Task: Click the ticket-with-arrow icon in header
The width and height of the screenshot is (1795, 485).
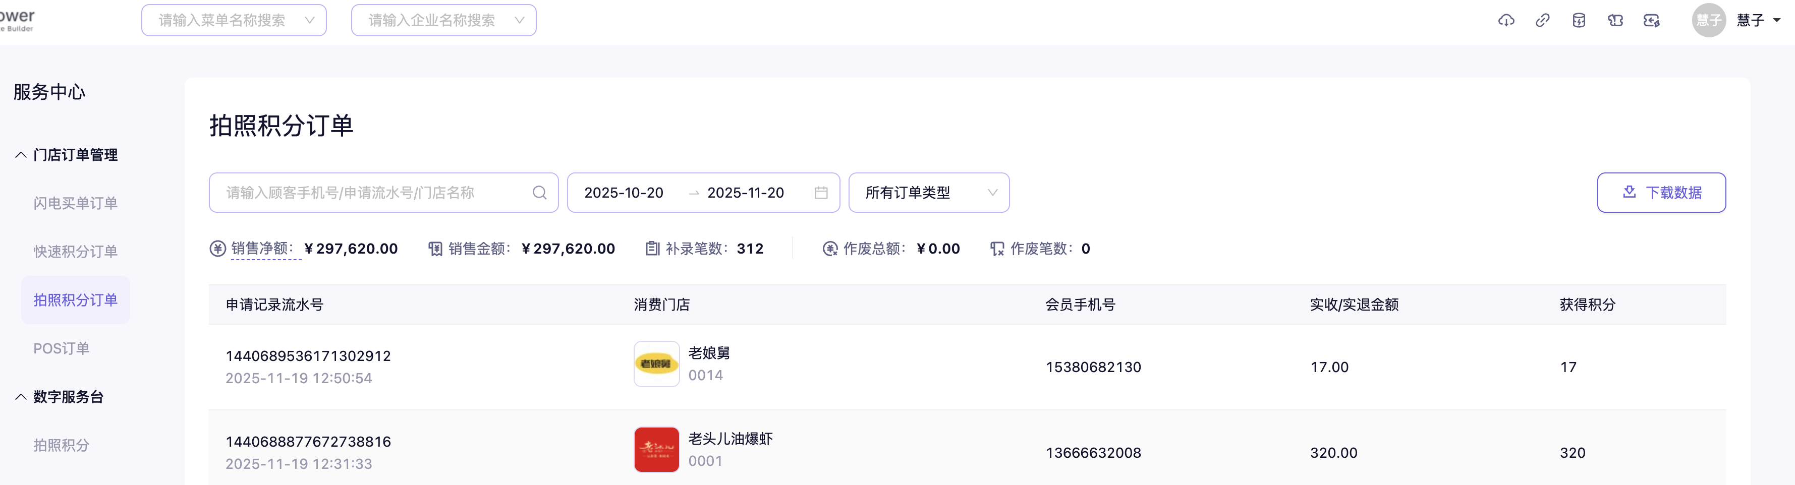Action: click(x=1651, y=20)
